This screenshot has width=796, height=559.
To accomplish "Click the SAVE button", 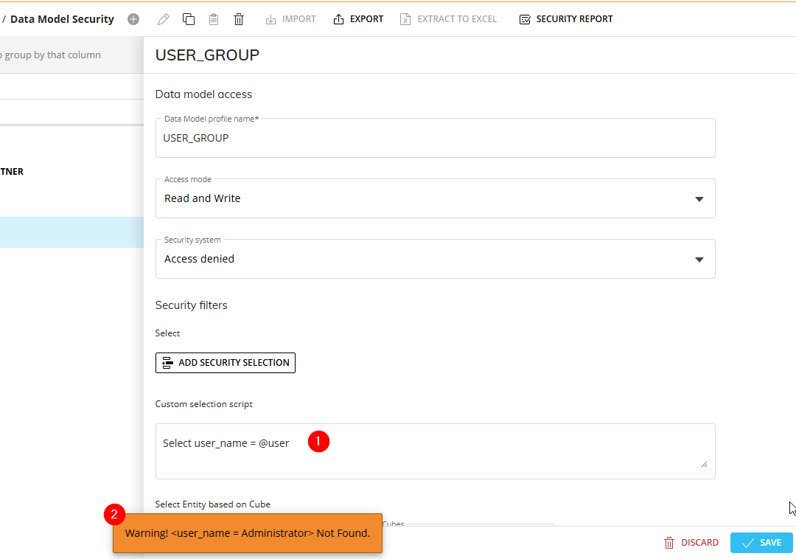I will tap(761, 543).
